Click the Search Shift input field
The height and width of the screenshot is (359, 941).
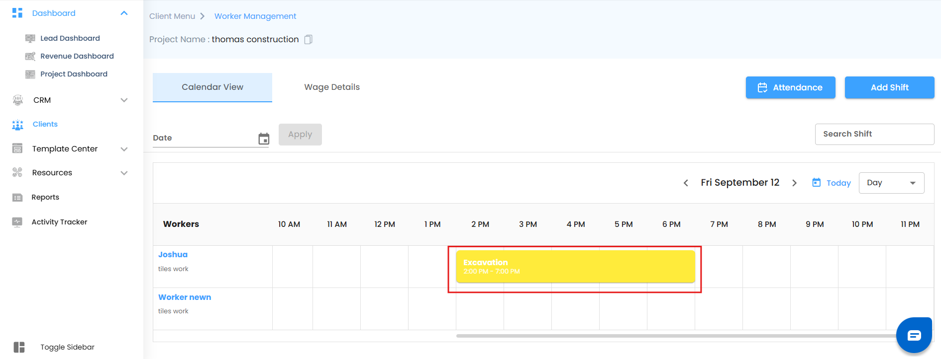pyautogui.click(x=874, y=134)
